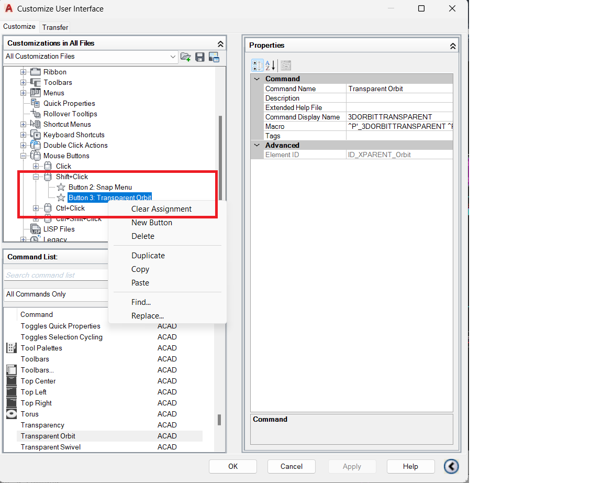The height and width of the screenshot is (483, 603).
Task: Click the save customization files disk icon
Action: (x=200, y=57)
